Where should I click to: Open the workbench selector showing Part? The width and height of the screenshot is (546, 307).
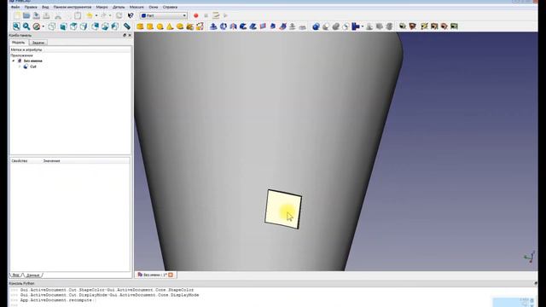coord(164,15)
